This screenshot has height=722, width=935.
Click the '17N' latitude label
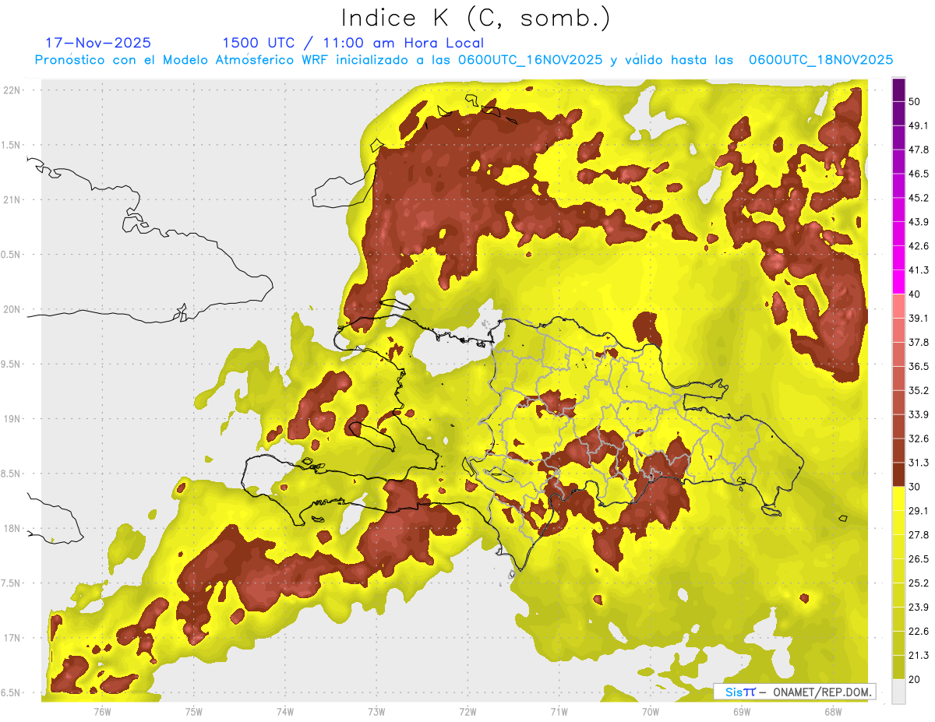click(12, 638)
